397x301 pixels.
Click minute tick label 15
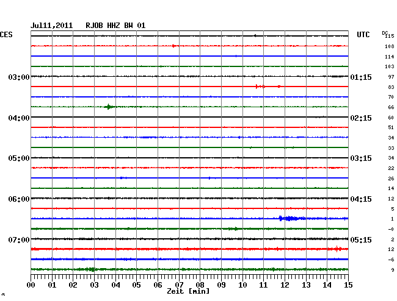click(348, 285)
